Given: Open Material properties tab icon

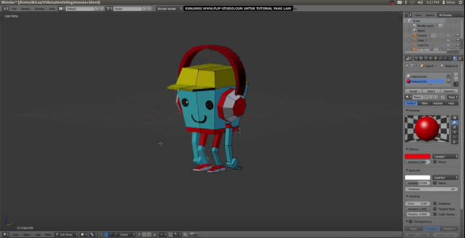Looking at the screenshot, I should [x=455, y=58].
